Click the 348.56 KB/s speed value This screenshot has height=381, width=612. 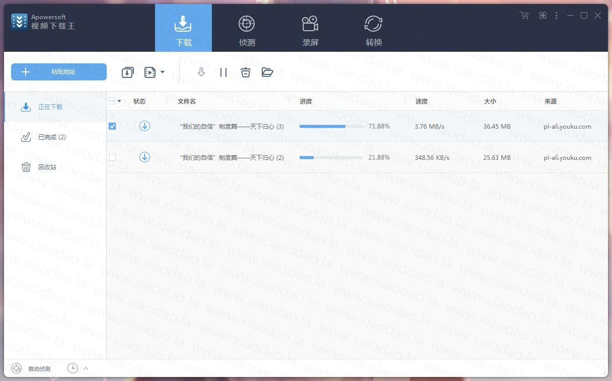pyautogui.click(x=432, y=157)
